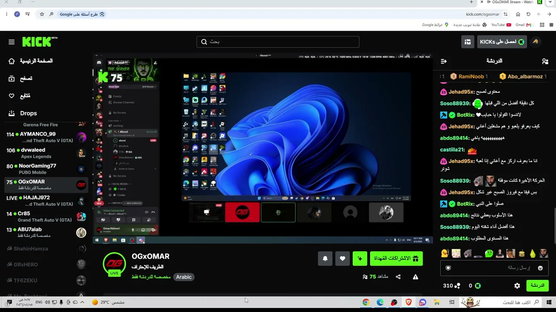Click the get KICKs button
The height and width of the screenshot is (312, 556).
click(x=502, y=42)
